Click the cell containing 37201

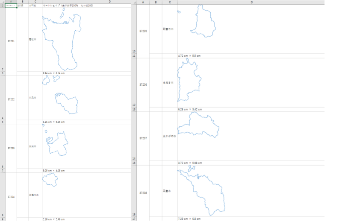pyautogui.click(x=11, y=41)
